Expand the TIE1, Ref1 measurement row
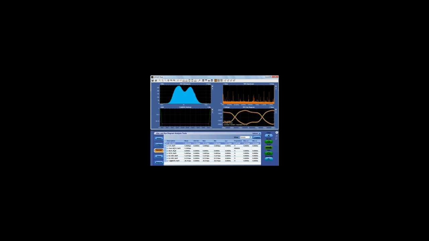This screenshot has height=241, width=429. click(x=167, y=143)
